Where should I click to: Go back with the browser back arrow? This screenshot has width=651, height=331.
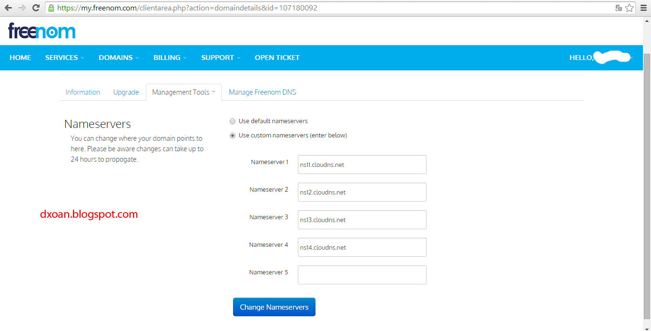pyautogui.click(x=8, y=8)
